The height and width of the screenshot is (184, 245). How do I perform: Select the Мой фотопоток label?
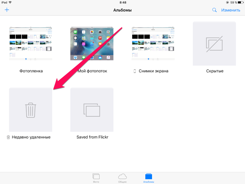pos(92,71)
